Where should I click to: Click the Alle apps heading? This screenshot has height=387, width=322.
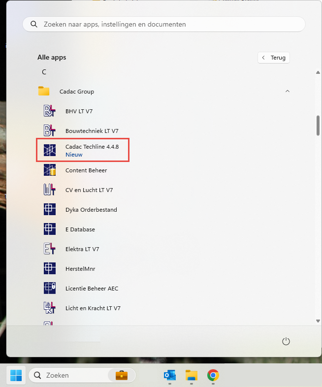52,57
